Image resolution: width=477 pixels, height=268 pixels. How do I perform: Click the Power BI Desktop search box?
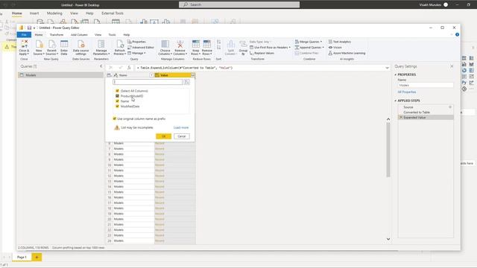point(239,4)
